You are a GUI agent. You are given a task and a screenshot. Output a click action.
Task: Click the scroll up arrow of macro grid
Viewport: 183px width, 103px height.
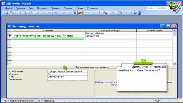(x=174, y=31)
